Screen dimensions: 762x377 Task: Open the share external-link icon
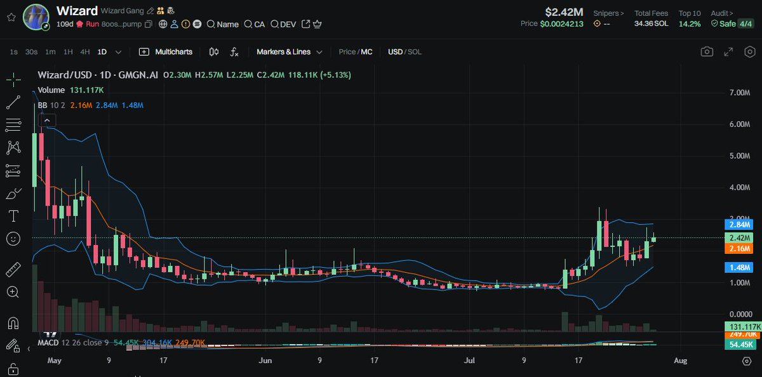pos(305,24)
